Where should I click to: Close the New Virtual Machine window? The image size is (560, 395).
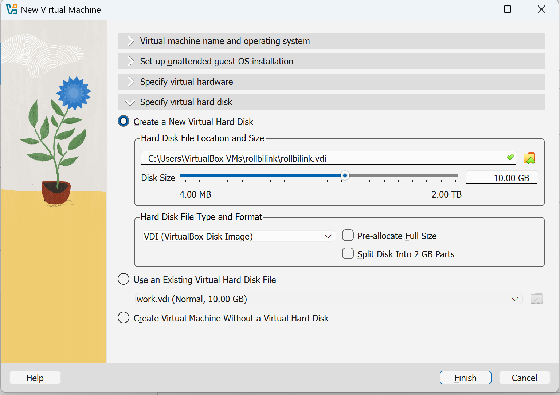point(541,9)
